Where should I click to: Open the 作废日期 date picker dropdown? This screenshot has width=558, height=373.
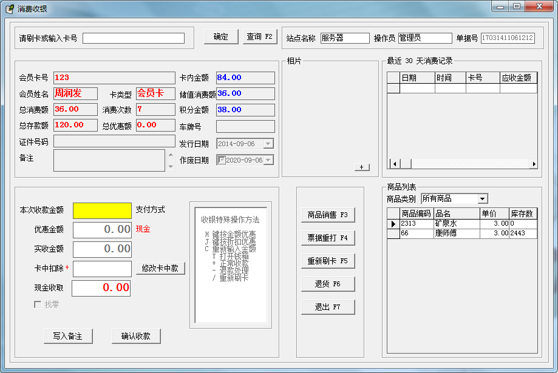268,160
